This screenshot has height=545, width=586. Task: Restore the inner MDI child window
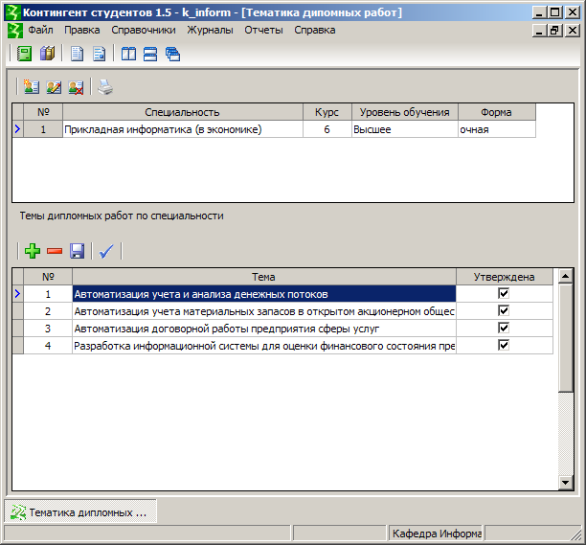pos(555,31)
